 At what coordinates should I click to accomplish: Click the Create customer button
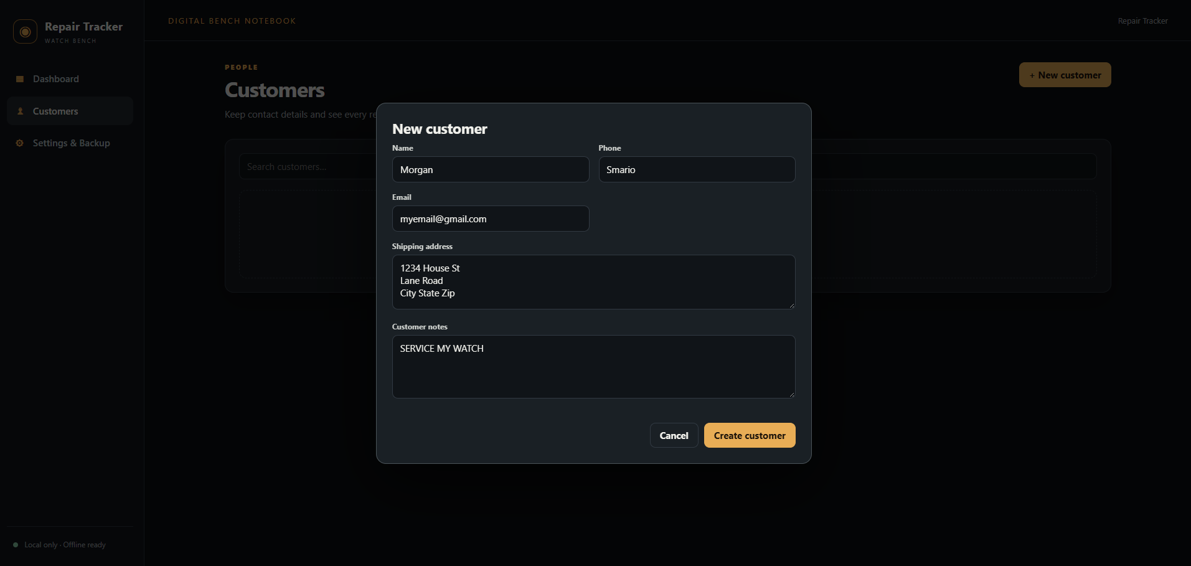(x=750, y=435)
